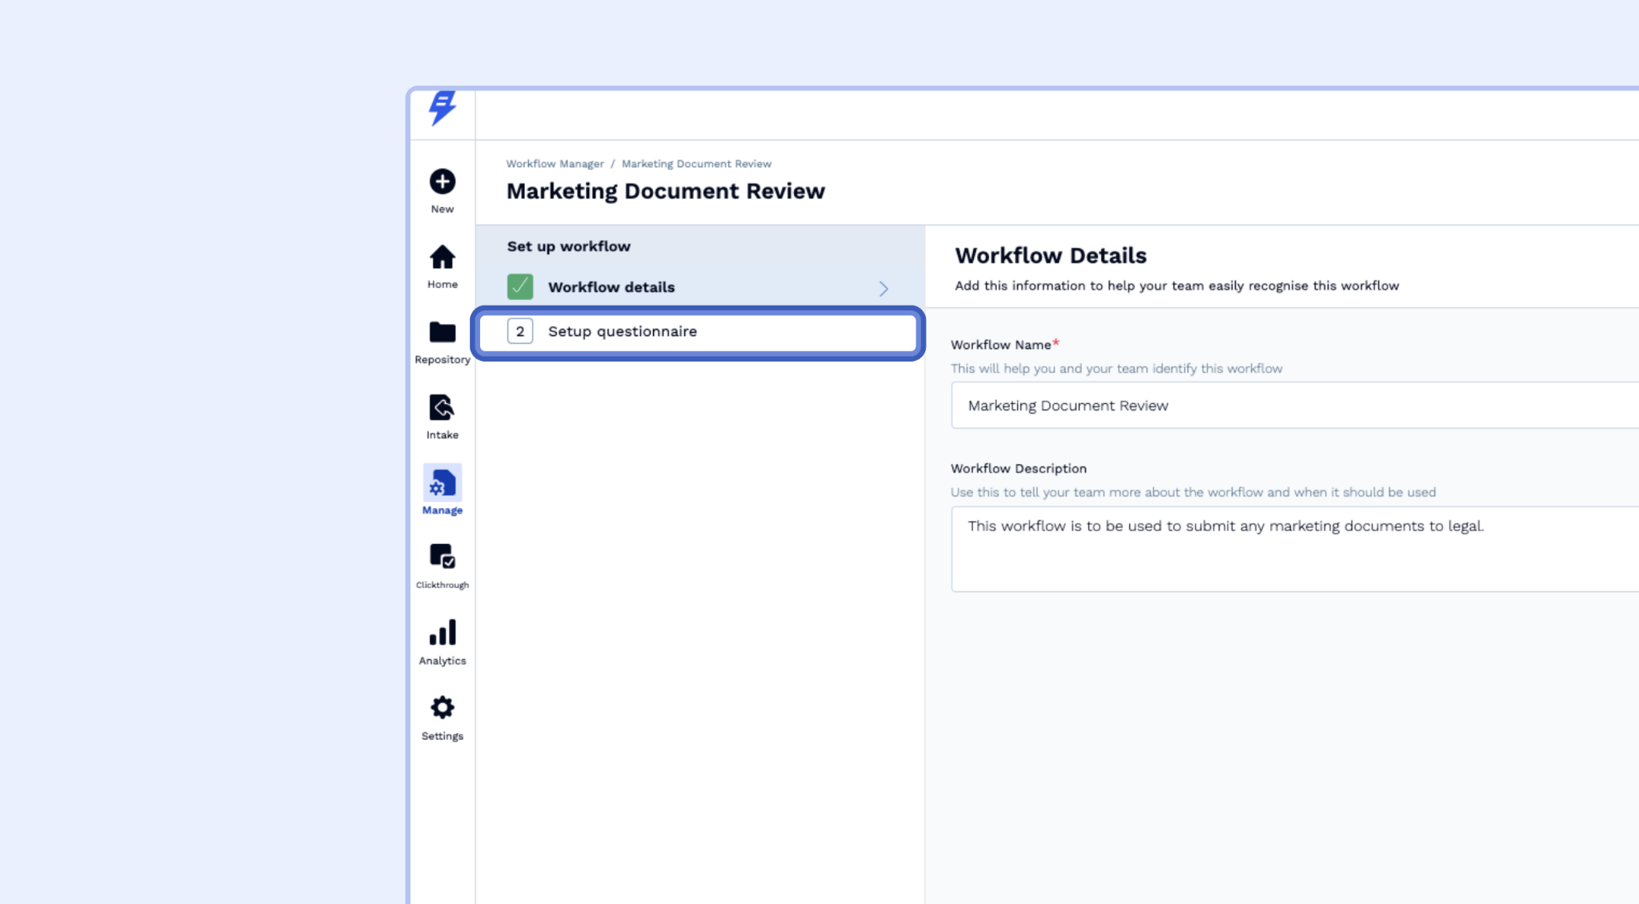Click the SpotDraft lightning logo
This screenshot has width=1639, height=904.
coord(442,107)
